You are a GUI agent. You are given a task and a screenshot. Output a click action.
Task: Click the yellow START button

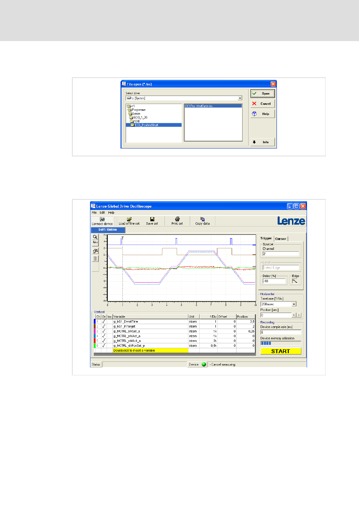(x=281, y=351)
